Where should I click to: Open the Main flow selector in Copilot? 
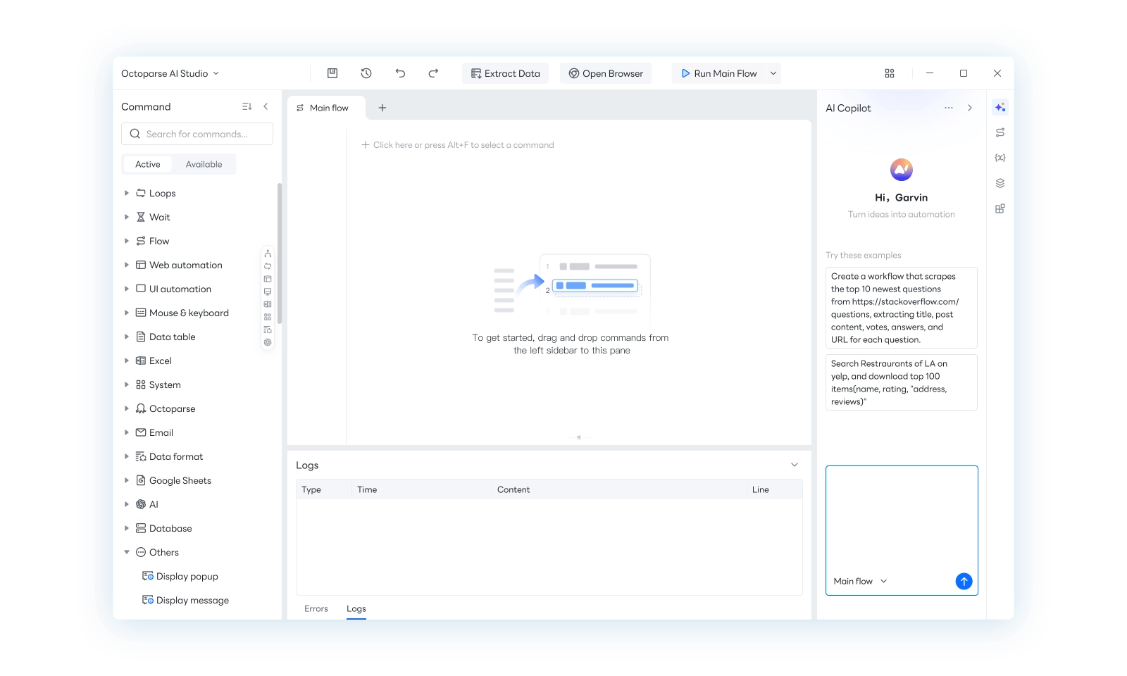pyautogui.click(x=860, y=581)
